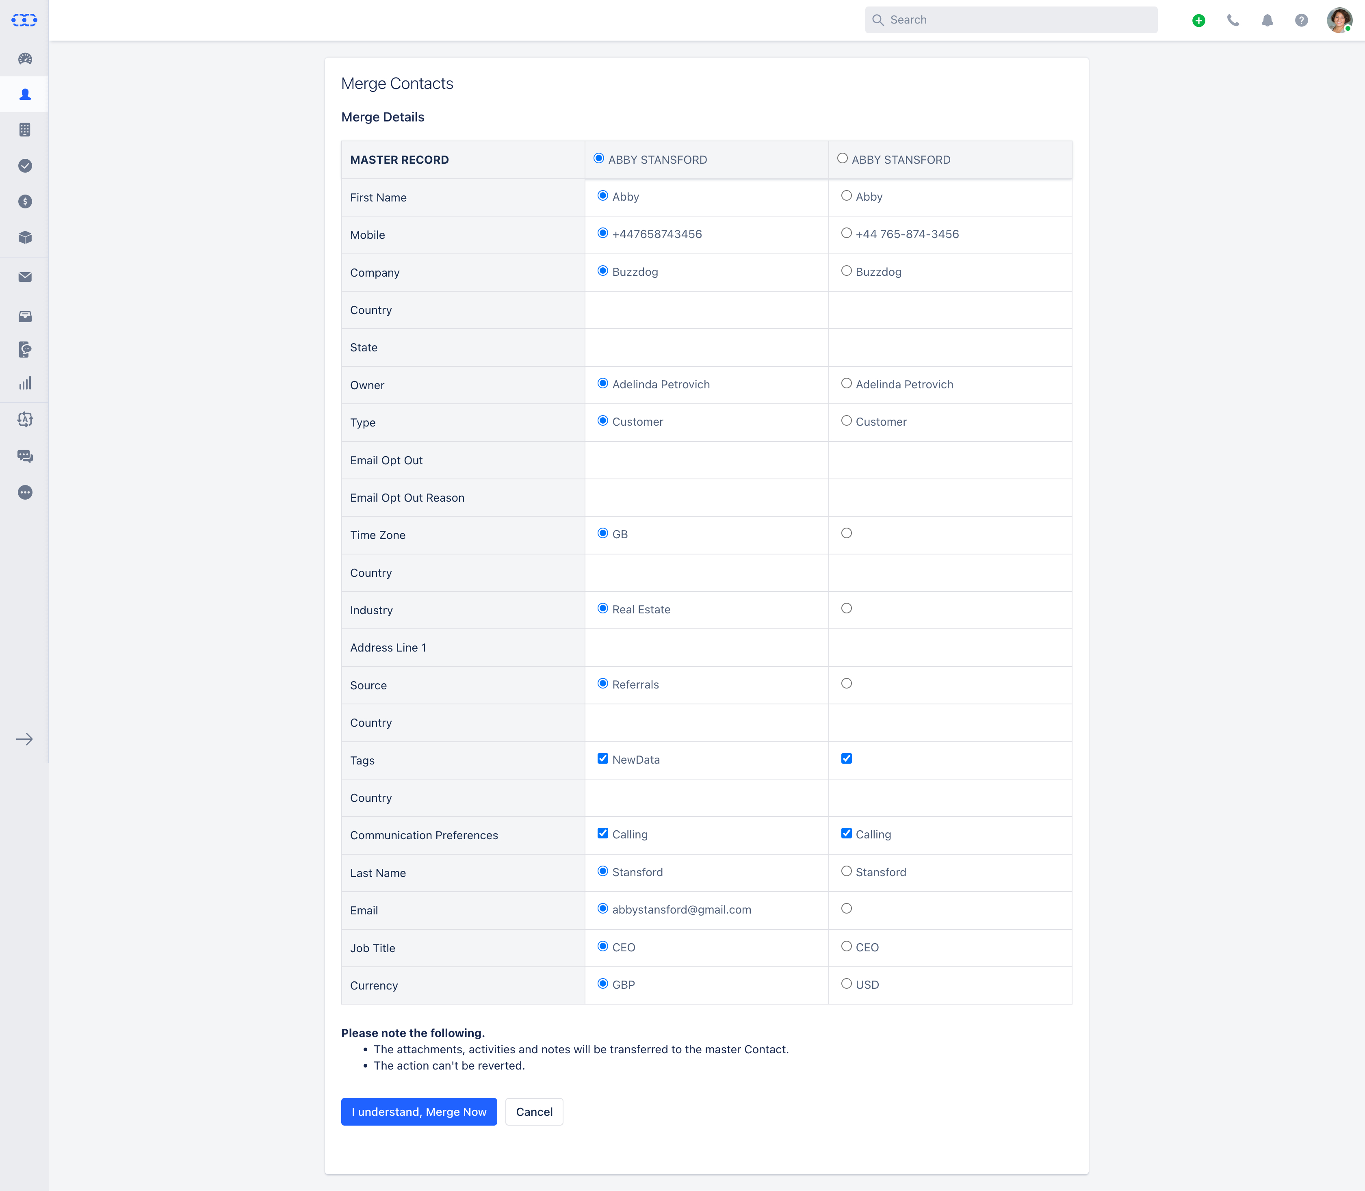This screenshot has width=1365, height=1191.
Task: Open the Accounts building icon in sidebar
Action: (25, 130)
